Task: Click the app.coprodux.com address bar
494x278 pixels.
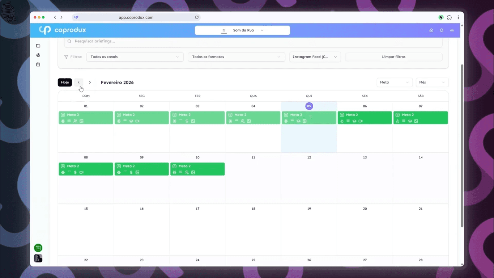Action: coord(136,17)
